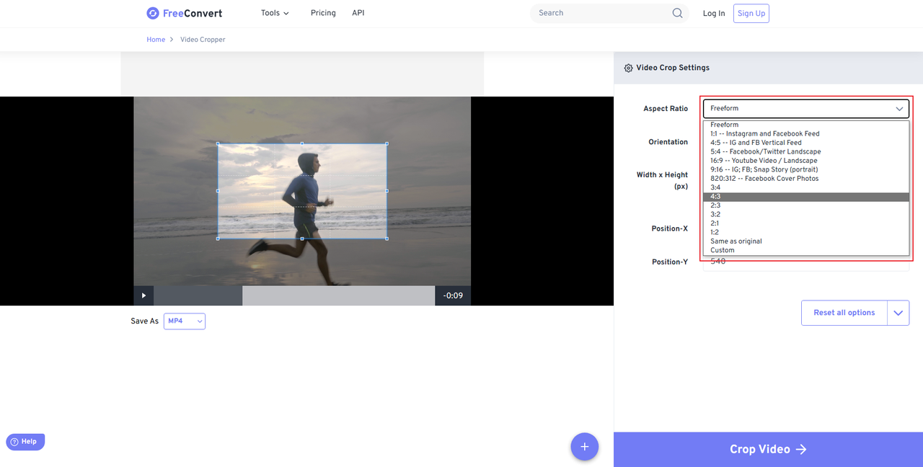This screenshot has height=467, width=923.
Task: Choose the 1:2 aspect ratio
Action: (x=806, y=233)
